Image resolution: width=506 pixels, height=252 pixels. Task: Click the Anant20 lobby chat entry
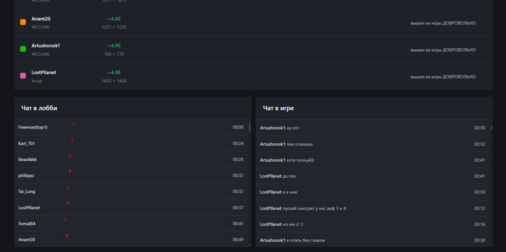click(x=131, y=239)
